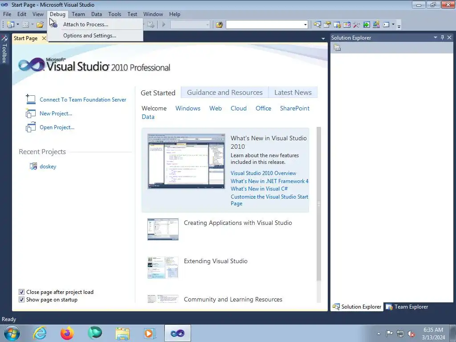Click the Visual Studio title bar icon
The width and height of the screenshot is (456, 342).
coord(4,4)
